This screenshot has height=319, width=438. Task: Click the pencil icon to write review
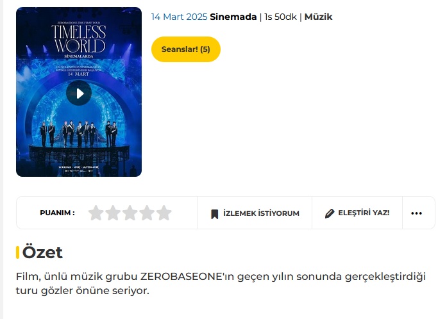click(x=330, y=213)
